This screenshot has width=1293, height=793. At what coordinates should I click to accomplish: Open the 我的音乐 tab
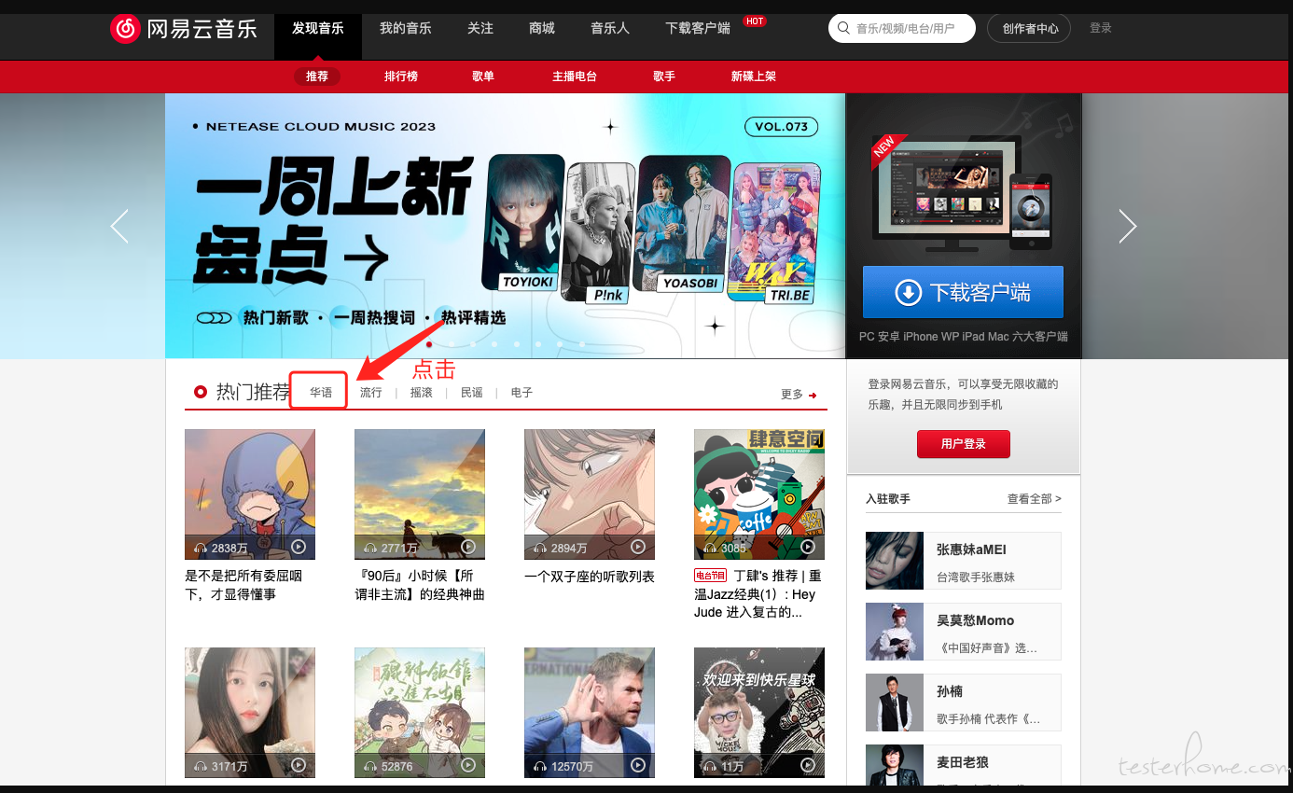tap(405, 29)
